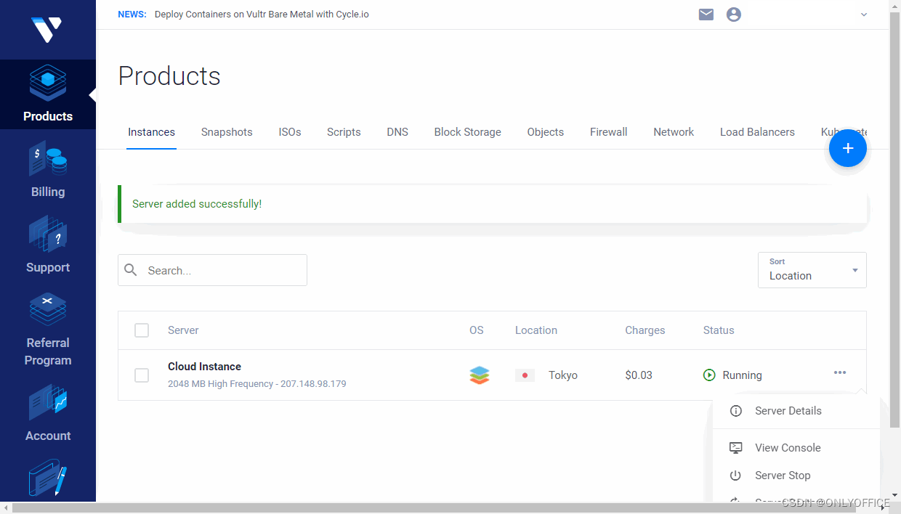Switch to the Load Balancers tab
The width and height of the screenshot is (901, 514).
pos(757,132)
